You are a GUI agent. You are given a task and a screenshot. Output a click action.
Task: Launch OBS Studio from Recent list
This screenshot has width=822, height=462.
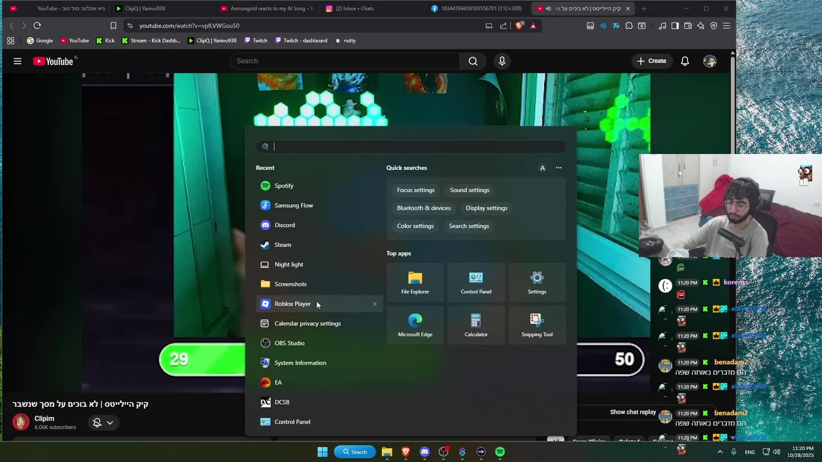(x=319, y=343)
